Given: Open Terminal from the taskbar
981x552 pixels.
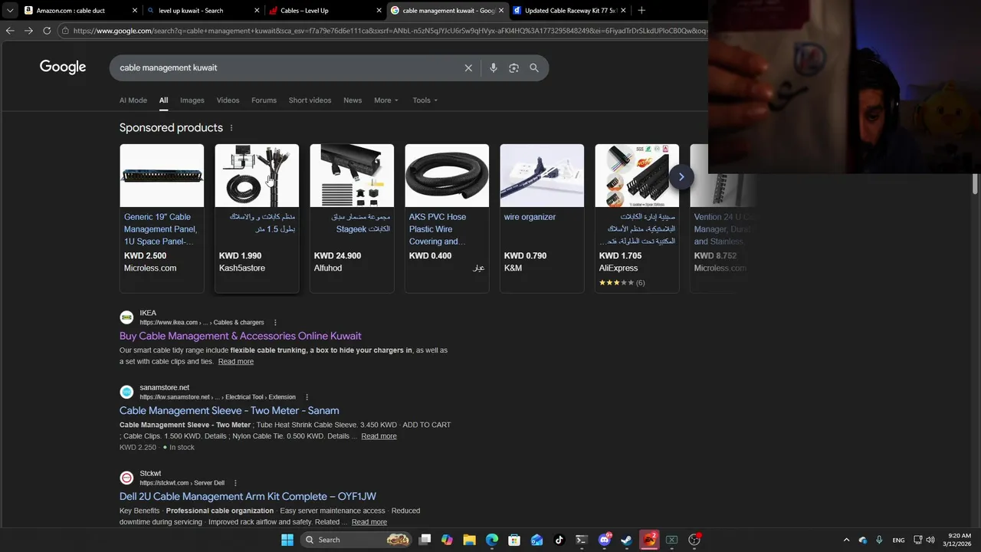Looking at the screenshot, I should tap(582, 540).
